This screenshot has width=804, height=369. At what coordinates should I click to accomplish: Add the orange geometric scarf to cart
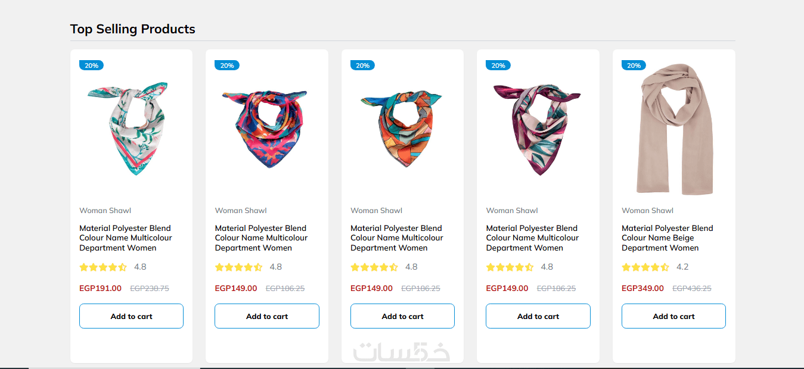pos(402,316)
